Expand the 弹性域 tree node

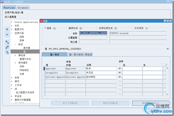15,56
